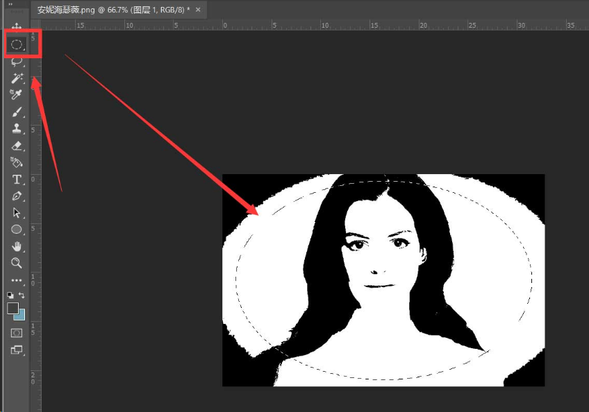Choose the Clone Stamp tool
The width and height of the screenshot is (589, 412).
[17, 128]
